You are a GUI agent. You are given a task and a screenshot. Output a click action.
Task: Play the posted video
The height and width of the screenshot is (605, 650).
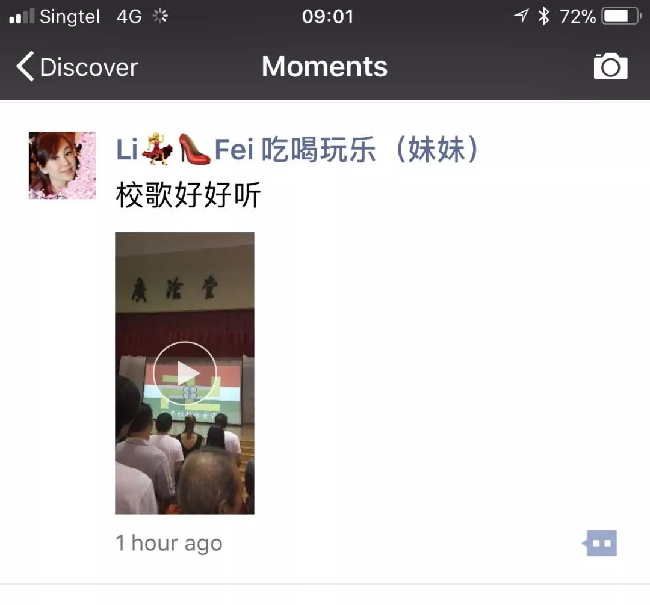click(185, 373)
